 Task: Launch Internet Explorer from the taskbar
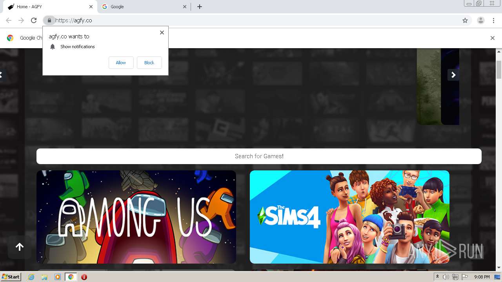click(x=31, y=277)
